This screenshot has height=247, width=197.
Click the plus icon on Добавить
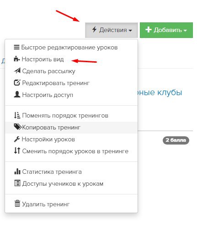[149, 30]
